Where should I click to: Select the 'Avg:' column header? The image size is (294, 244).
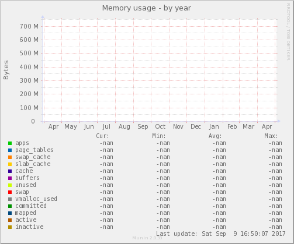coord(215,136)
